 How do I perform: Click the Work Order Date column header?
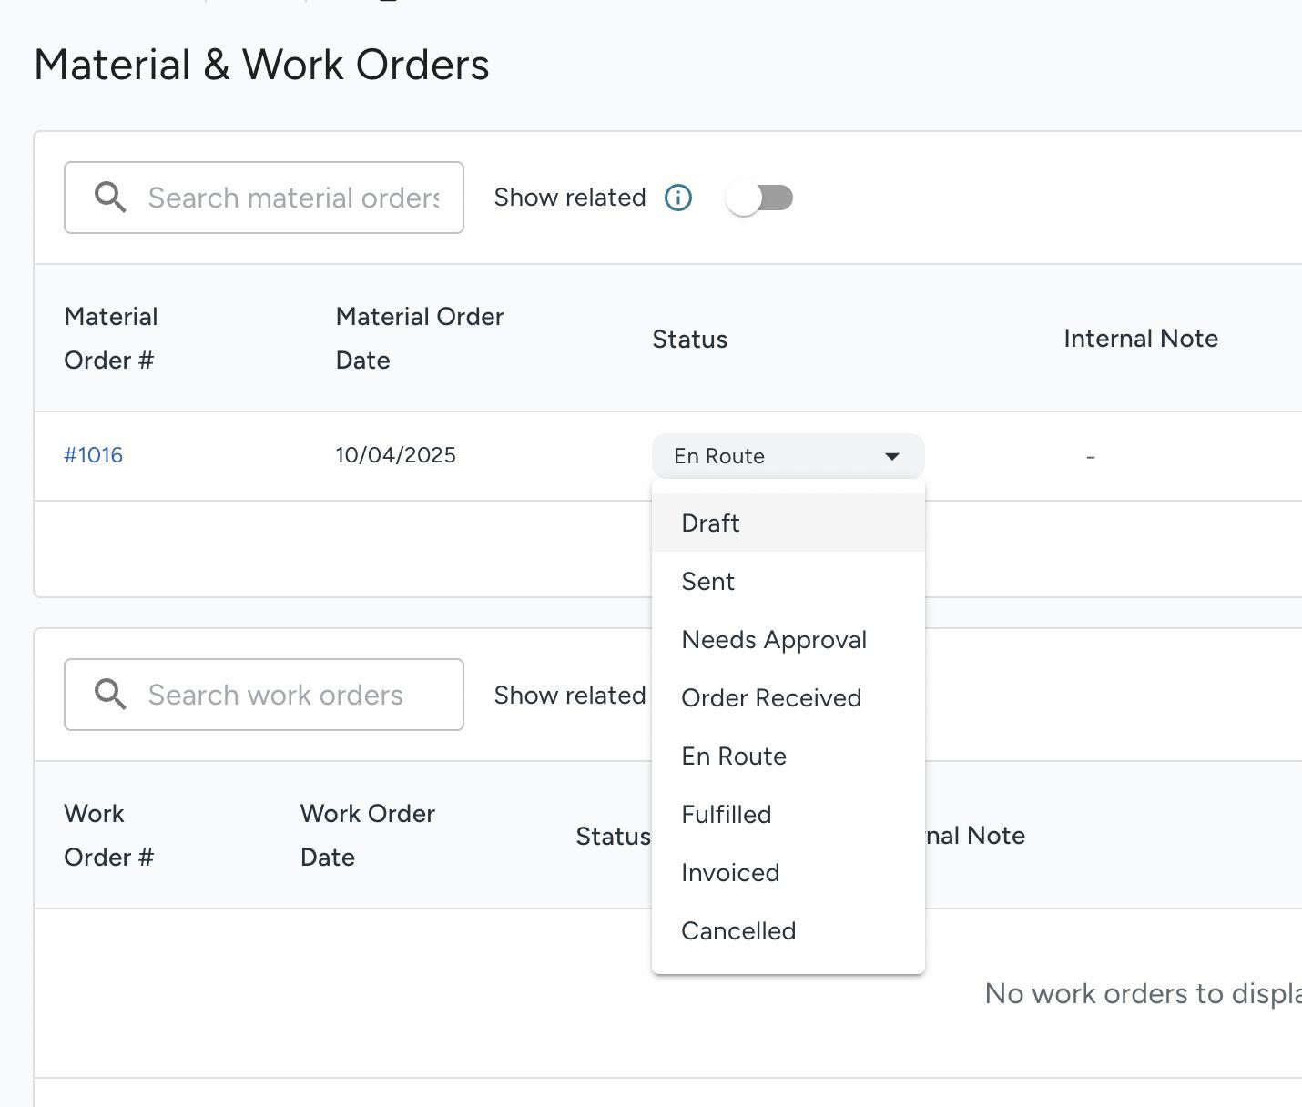(367, 836)
